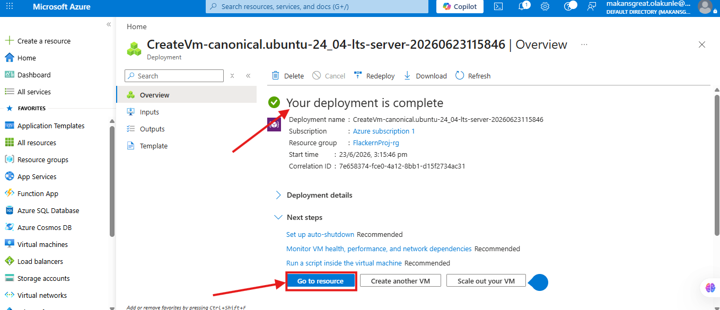This screenshot has width=720, height=310.
Task: Open the FlackernProj-rg resource group link
Action: point(376,143)
